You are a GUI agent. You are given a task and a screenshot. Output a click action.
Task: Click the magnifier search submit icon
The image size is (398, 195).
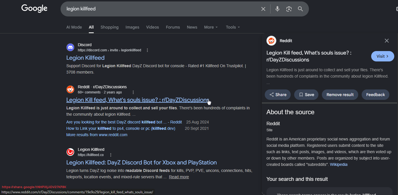pos(301,9)
